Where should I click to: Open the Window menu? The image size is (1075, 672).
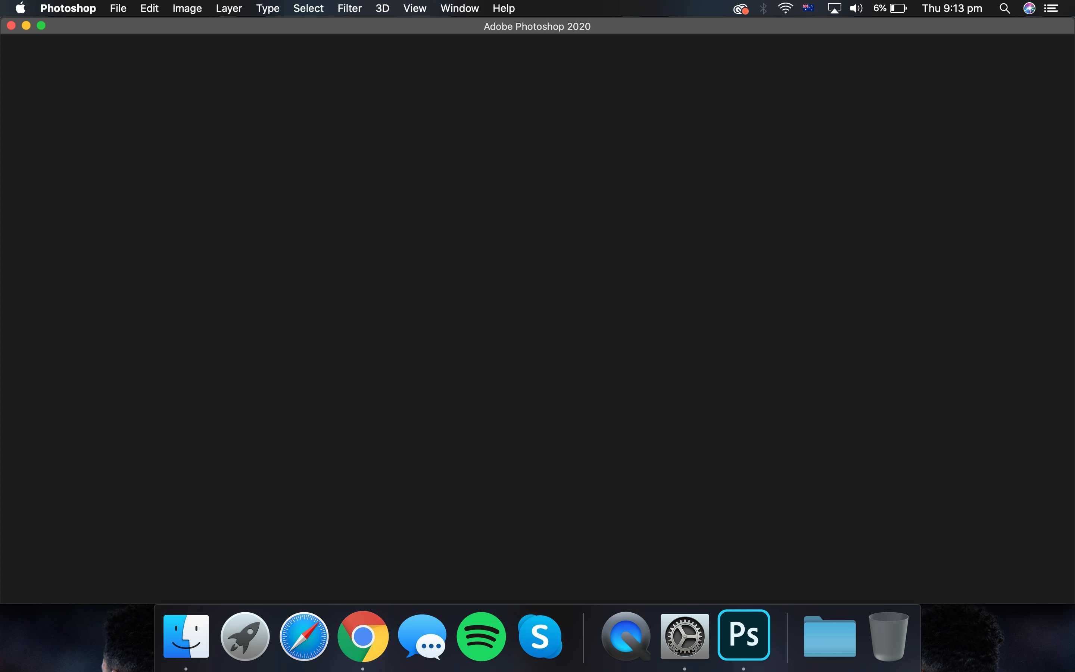(459, 9)
